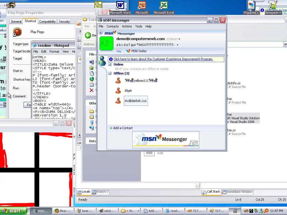This screenshot has height=215, width=287.
Task: Click the MSN Messenger .net banner
Action: 166,139
